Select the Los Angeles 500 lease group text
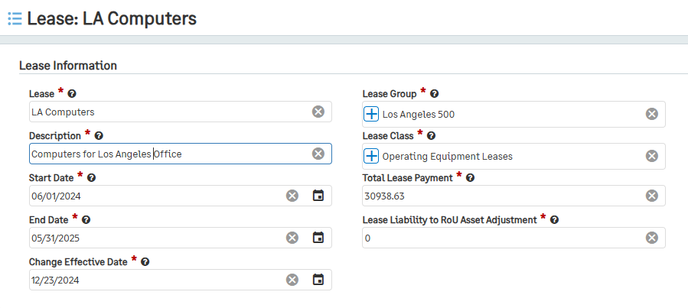 coord(419,115)
